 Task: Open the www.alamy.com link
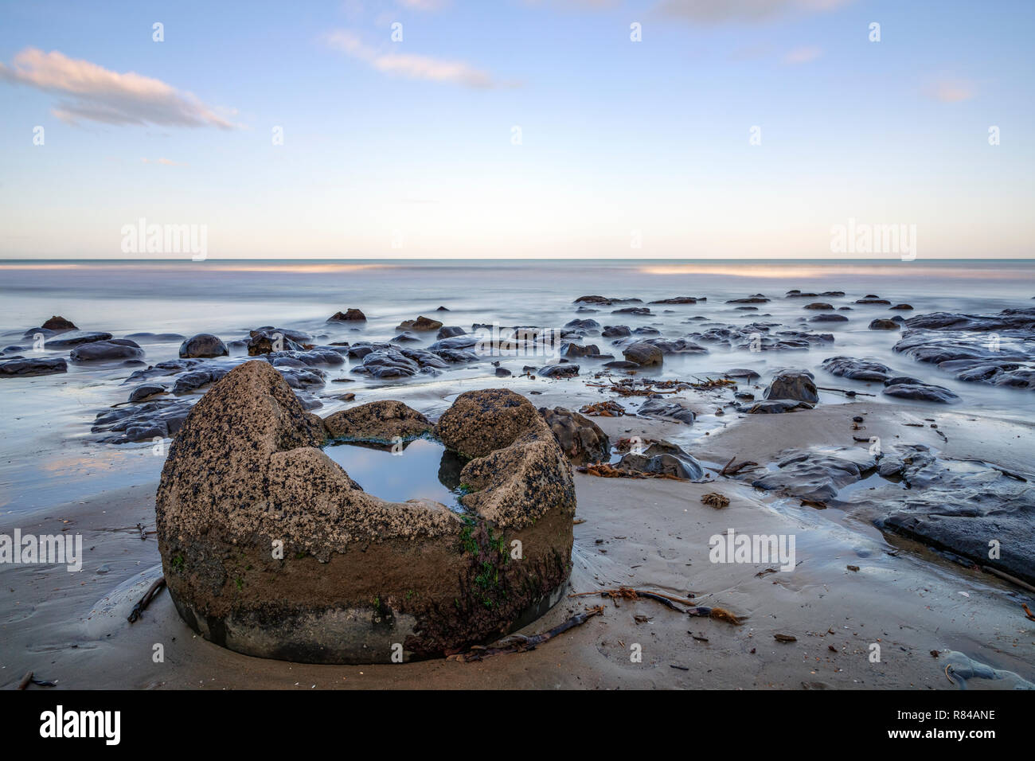pyautogui.click(x=942, y=736)
